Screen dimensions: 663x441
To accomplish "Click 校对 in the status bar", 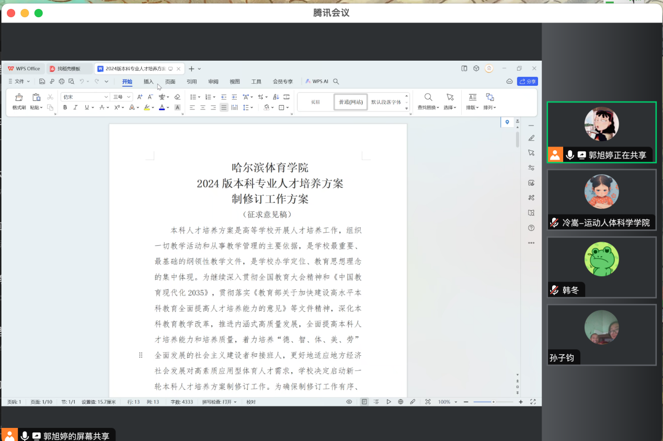I will coord(251,402).
